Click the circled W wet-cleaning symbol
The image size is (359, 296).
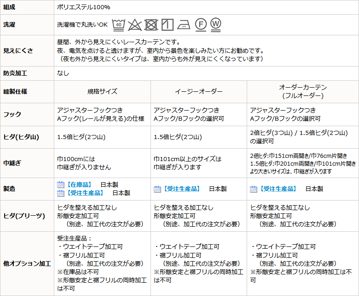point(215,24)
